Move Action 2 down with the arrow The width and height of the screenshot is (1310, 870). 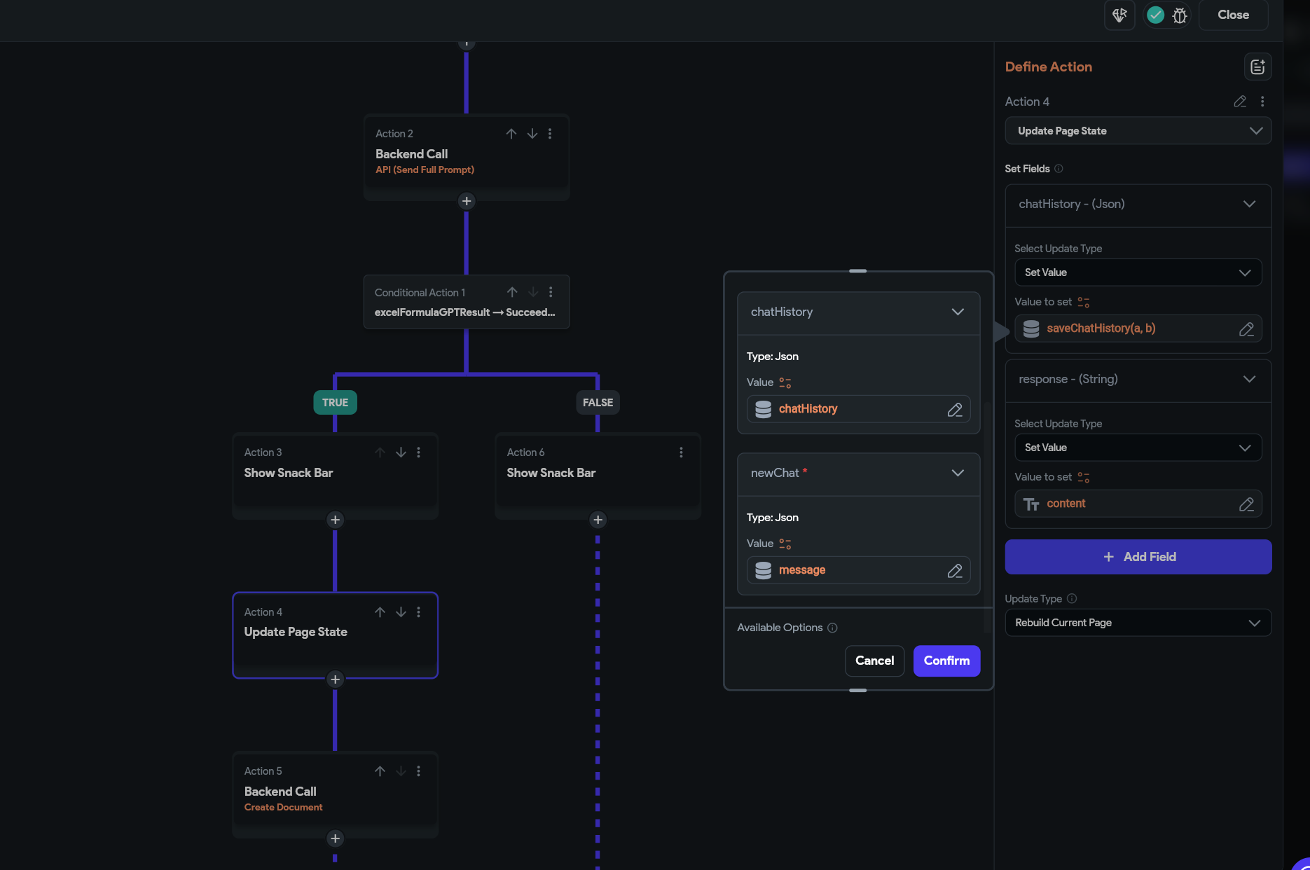tap(532, 133)
